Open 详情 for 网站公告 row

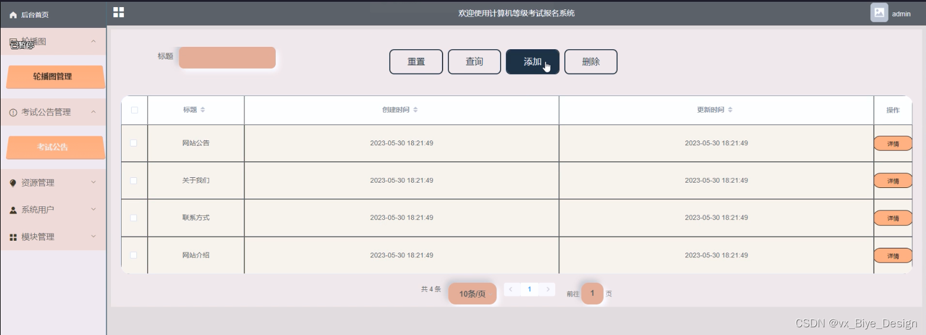[893, 144]
